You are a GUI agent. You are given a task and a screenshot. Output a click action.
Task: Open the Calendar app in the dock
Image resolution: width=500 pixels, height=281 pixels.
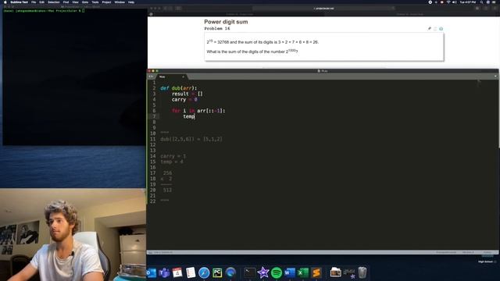pos(177,272)
